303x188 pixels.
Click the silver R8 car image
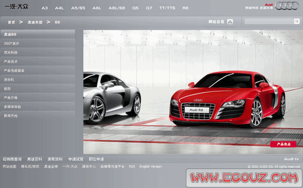[x=112, y=97]
